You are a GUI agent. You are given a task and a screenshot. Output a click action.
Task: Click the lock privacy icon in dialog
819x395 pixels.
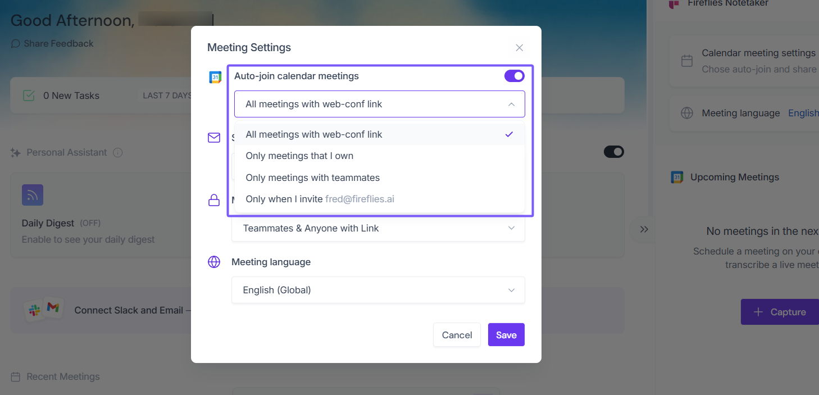click(x=214, y=200)
